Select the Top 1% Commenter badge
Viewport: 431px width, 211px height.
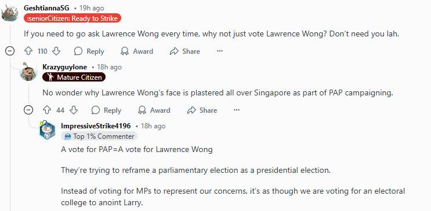(99, 136)
